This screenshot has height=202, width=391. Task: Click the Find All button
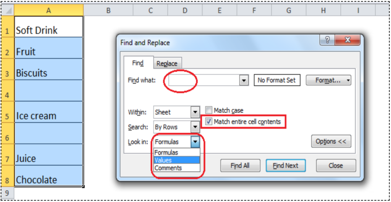tap(240, 165)
